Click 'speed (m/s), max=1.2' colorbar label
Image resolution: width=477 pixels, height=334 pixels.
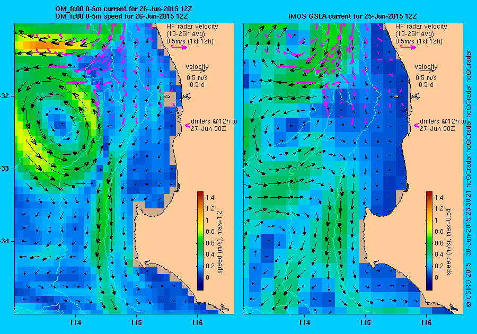219,242
